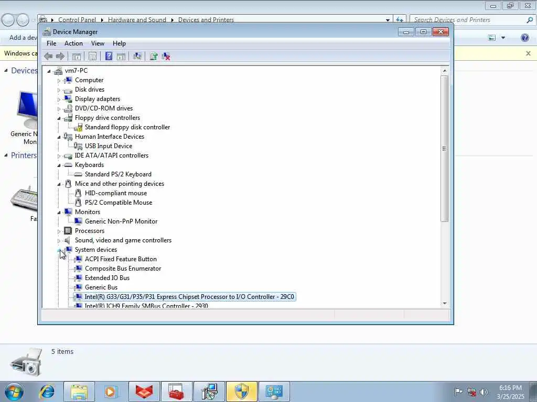The width and height of the screenshot is (537, 402).
Task: Open the File menu
Action: pos(51,43)
